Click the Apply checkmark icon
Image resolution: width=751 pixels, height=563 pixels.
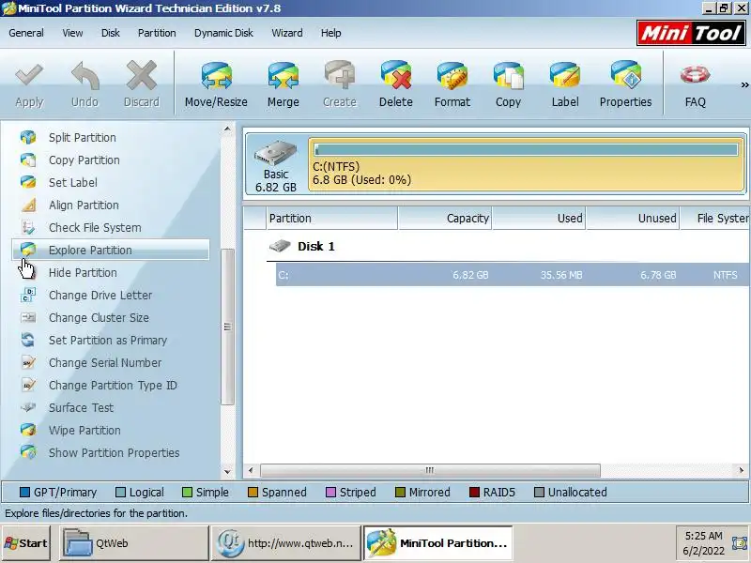point(29,75)
